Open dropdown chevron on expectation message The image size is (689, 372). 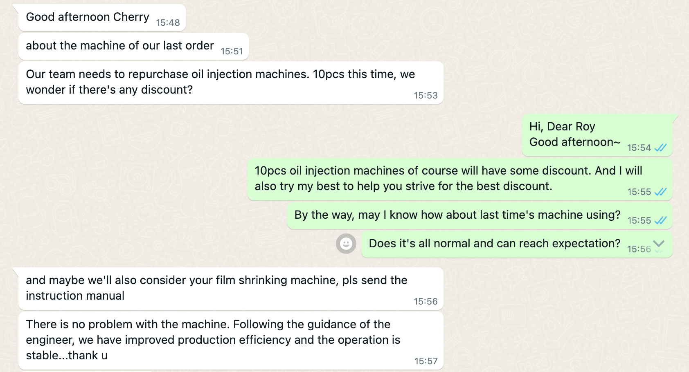click(x=659, y=244)
